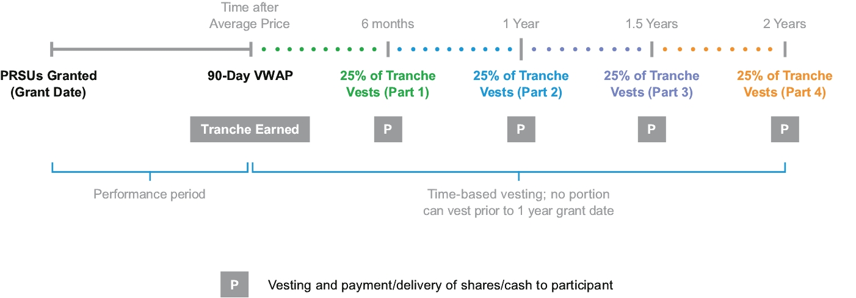Screen dimensions: 856x298
Task: Click the 90-Day VWAP label
Action: coord(249,76)
